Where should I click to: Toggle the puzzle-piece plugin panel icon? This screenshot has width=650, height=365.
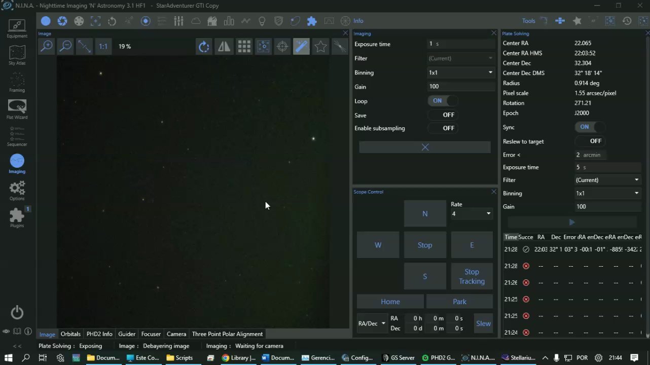[x=312, y=21]
